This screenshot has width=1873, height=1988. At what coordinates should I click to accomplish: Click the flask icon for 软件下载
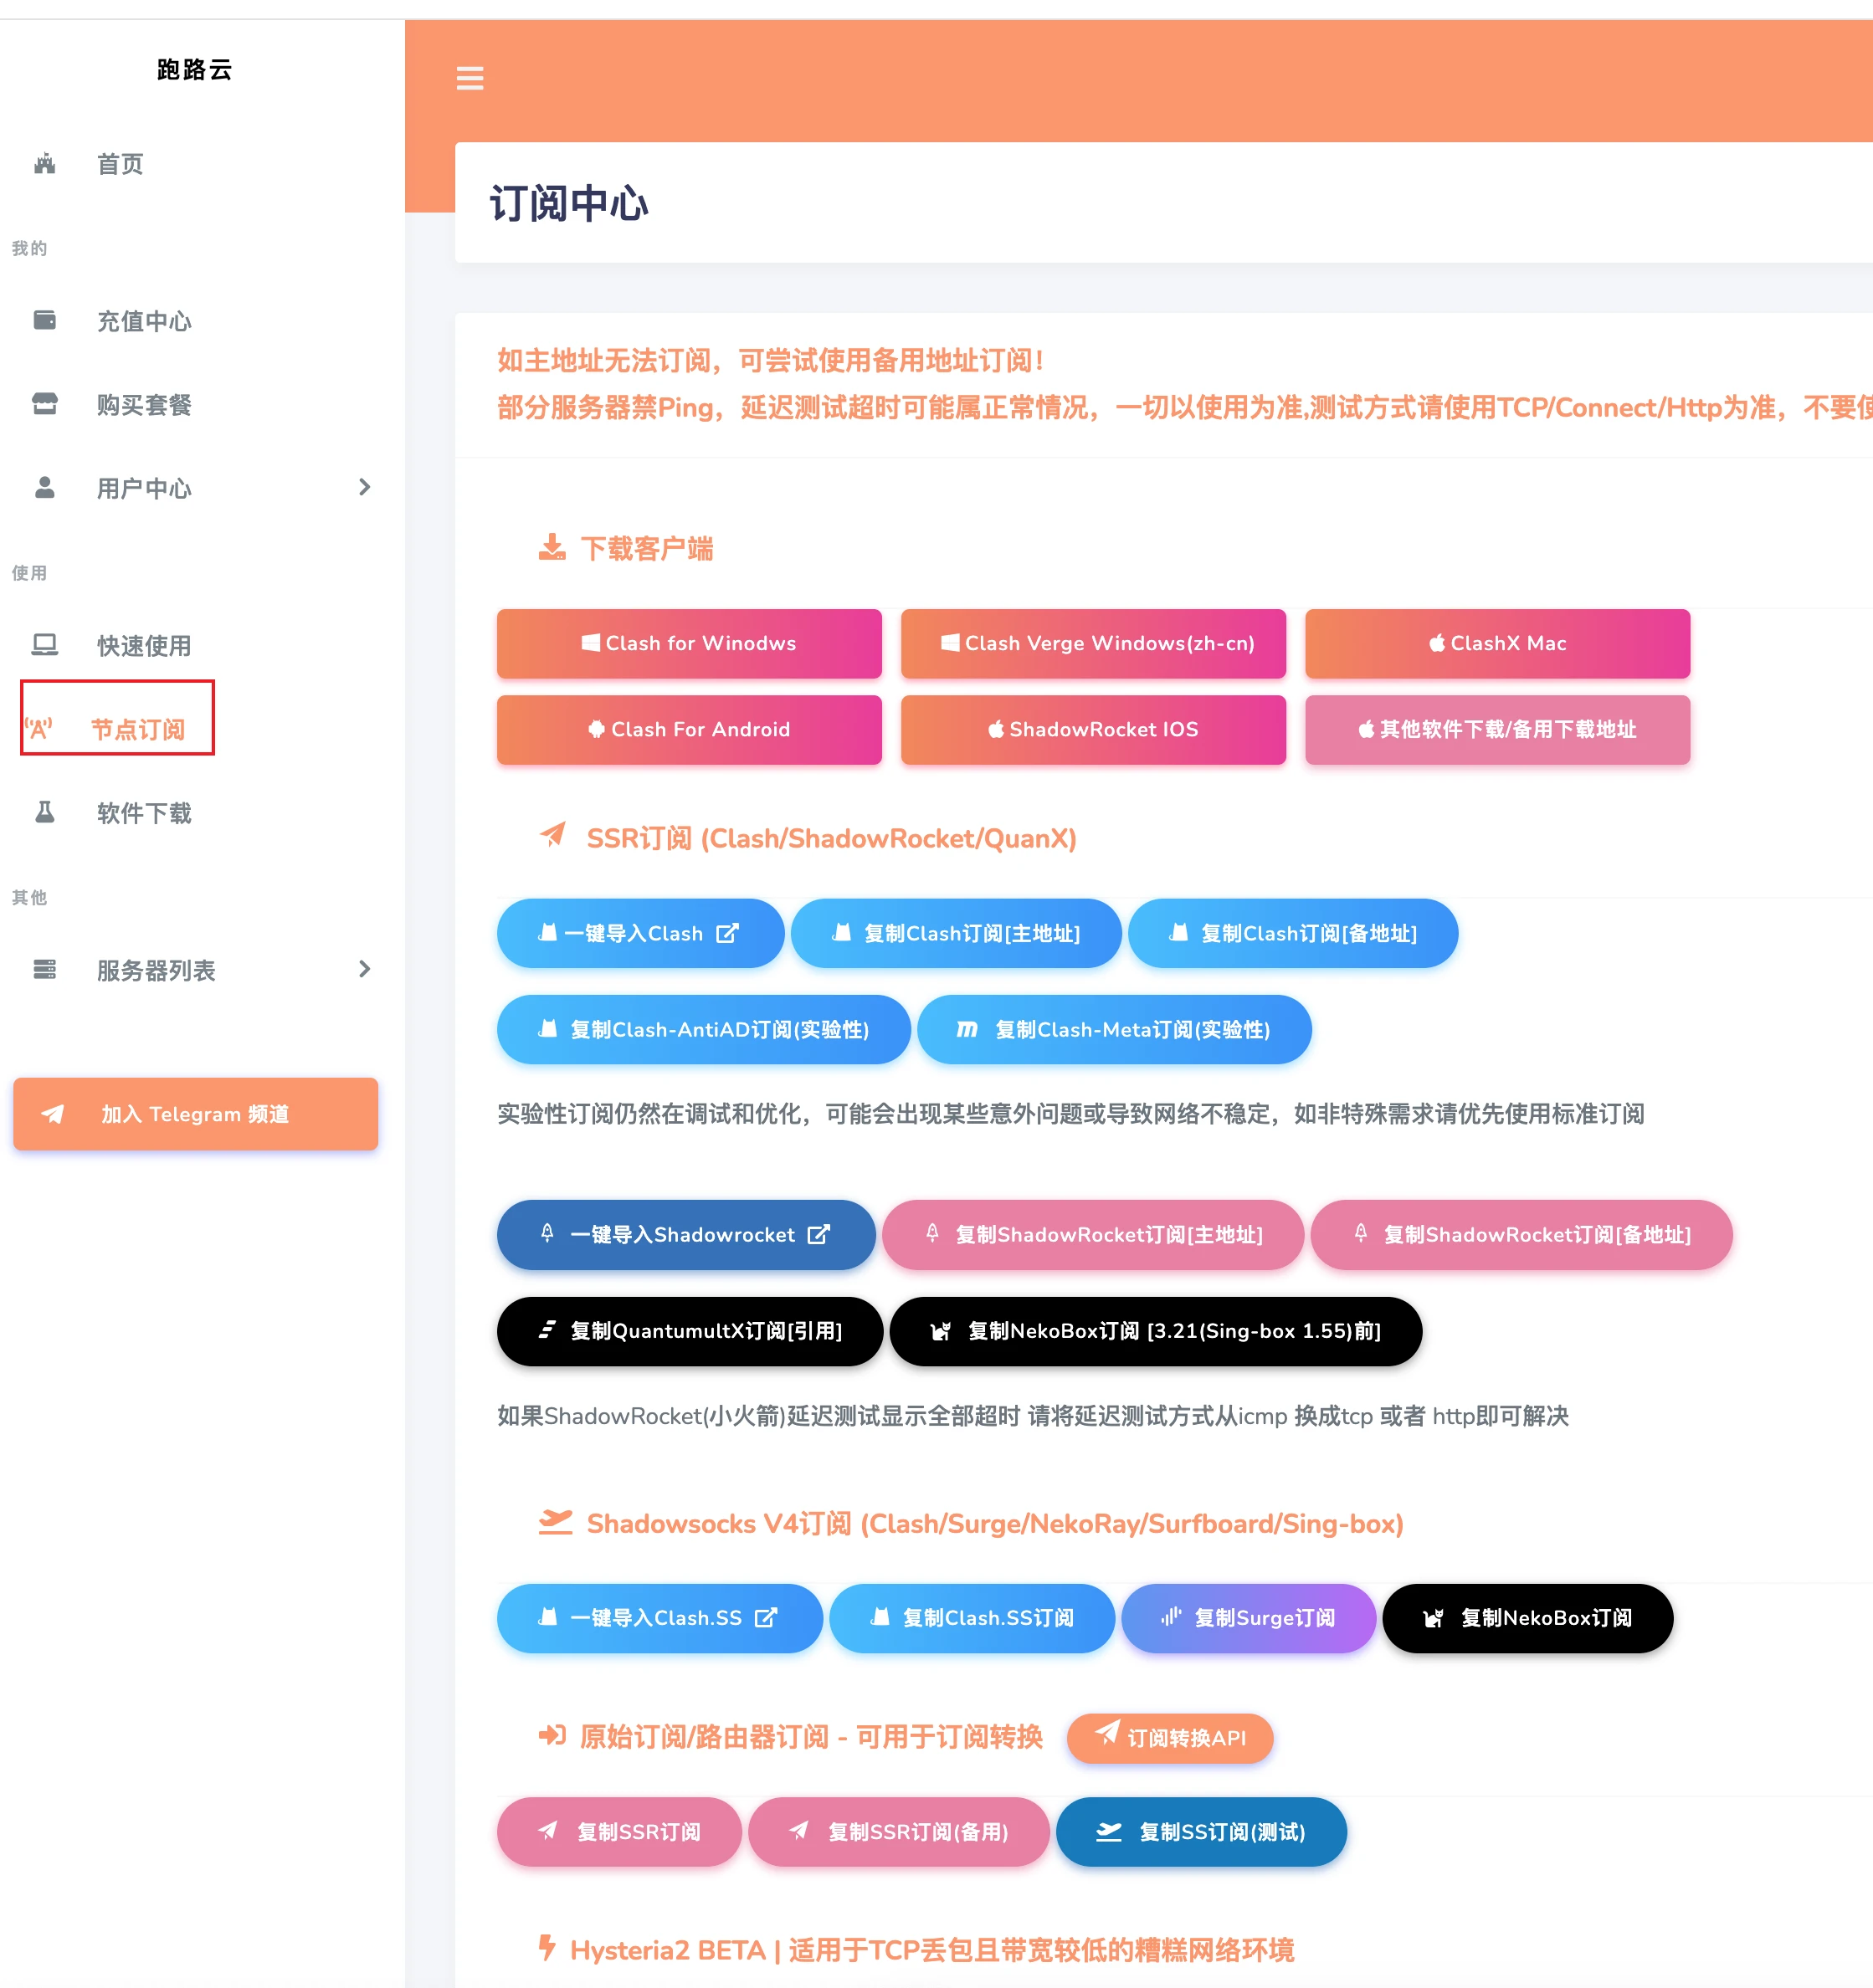[45, 812]
